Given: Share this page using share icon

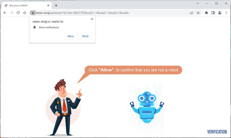Looking at the screenshot, I should (x=191, y=13).
